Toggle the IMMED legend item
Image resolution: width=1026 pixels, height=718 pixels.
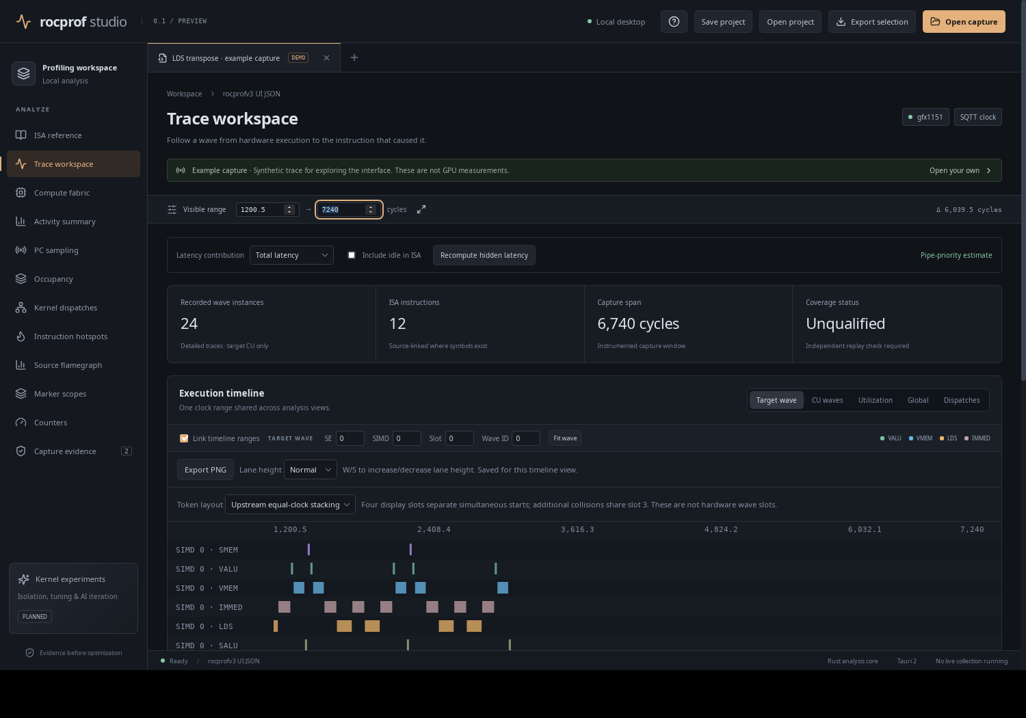coord(977,438)
